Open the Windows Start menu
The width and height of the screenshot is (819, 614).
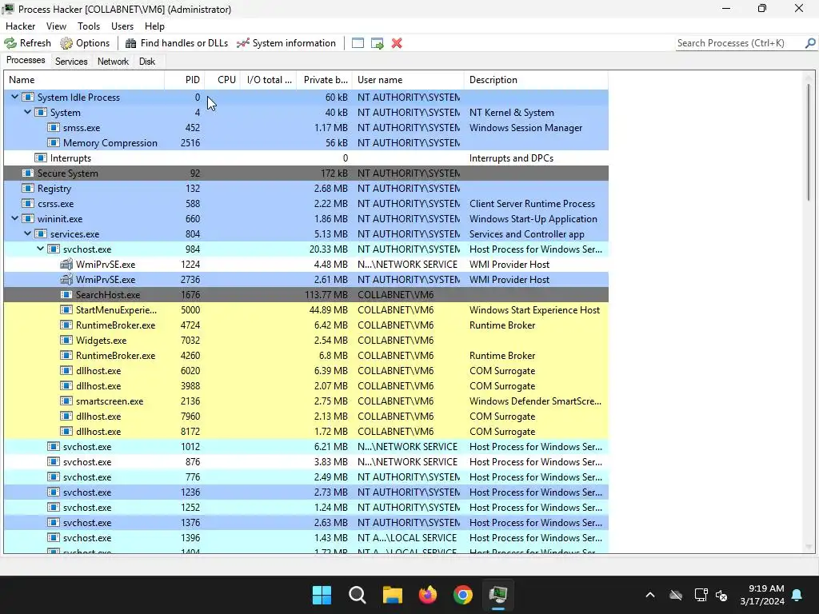[322, 595]
